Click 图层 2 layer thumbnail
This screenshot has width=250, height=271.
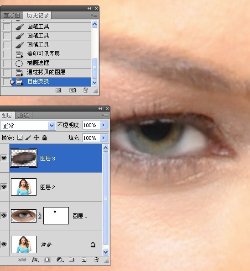24,187
